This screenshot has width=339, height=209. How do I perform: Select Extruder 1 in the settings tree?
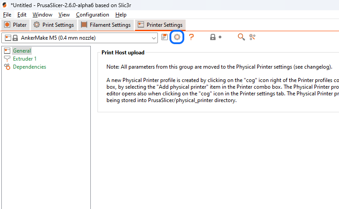click(25, 59)
